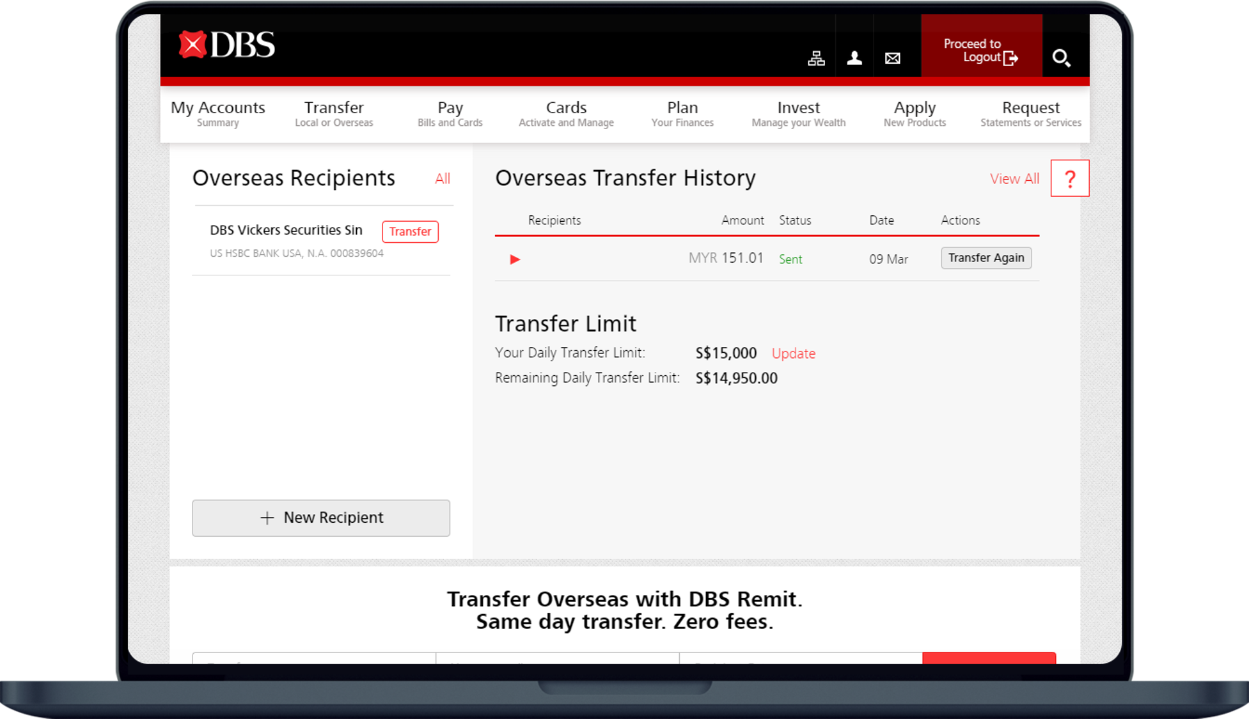The height and width of the screenshot is (719, 1249).
Task: Click the DBS logo
Action: tap(227, 45)
